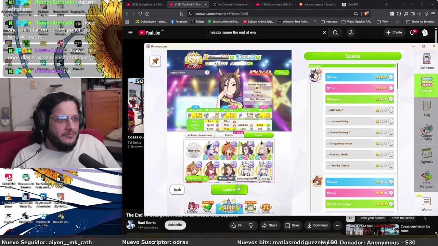Click the pin icon in Umamusume window
438x246 pixels.
click(x=155, y=61)
